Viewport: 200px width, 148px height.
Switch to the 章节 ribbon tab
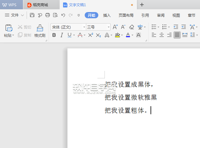pyautogui.click(x=192, y=15)
